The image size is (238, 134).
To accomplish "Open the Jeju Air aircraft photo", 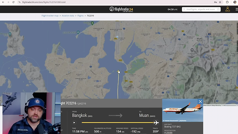I will 183,110.
